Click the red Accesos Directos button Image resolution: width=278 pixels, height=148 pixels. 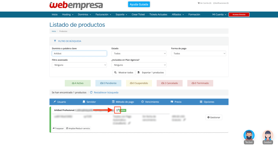[x=239, y=15]
